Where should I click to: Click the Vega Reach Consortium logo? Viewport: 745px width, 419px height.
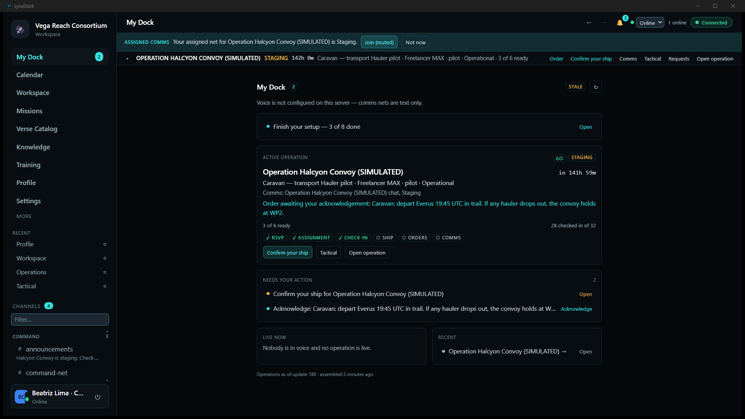tap(20, 29)
